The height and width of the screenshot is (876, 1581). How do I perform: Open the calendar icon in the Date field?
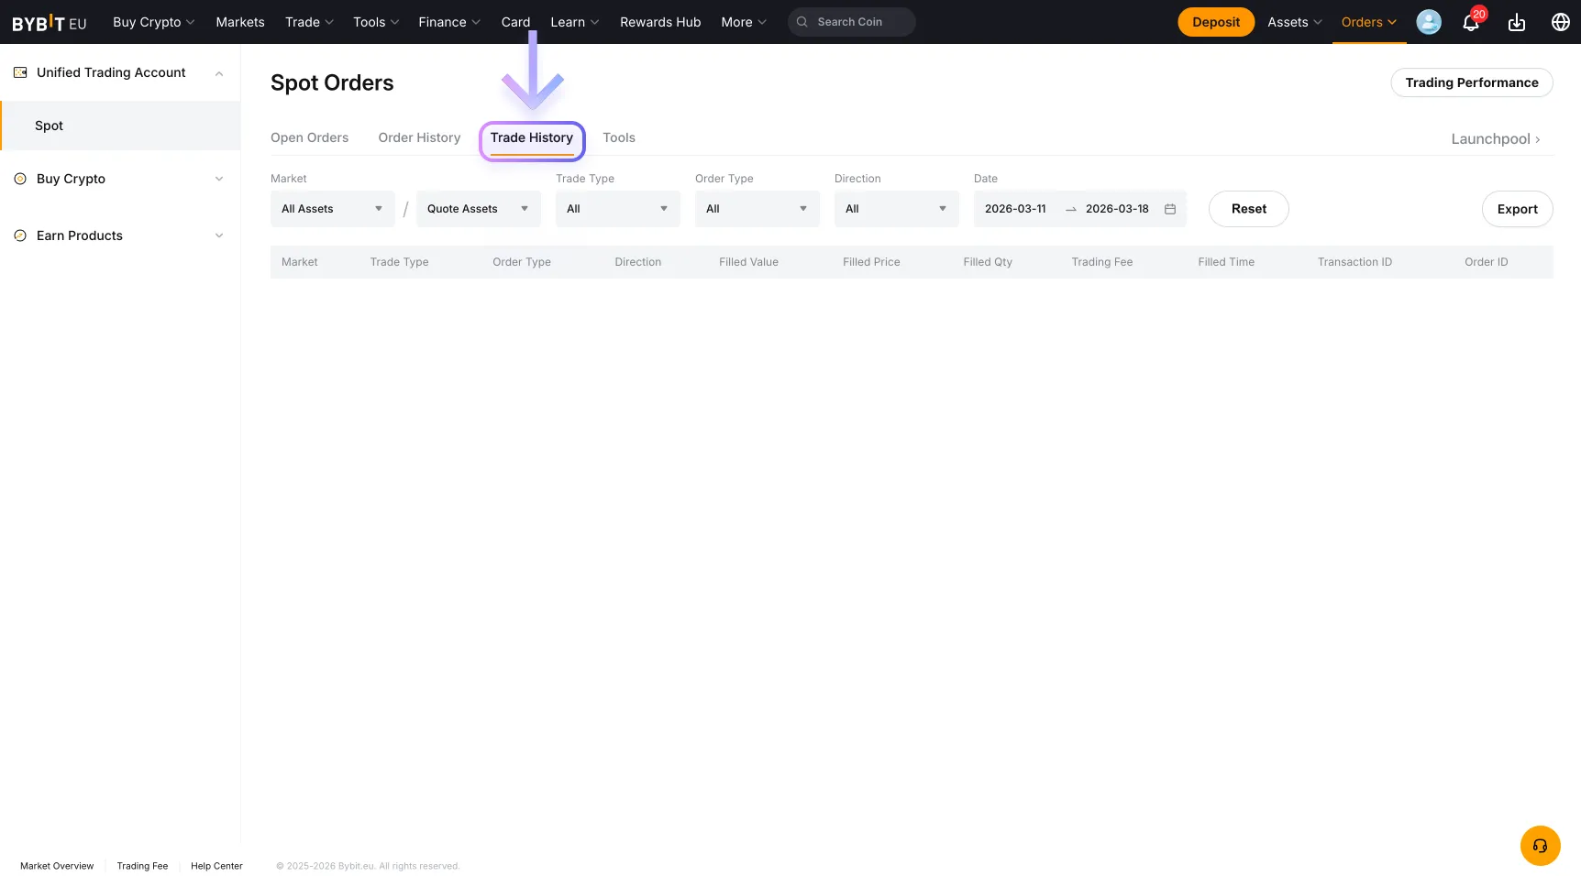(1169, 208)
